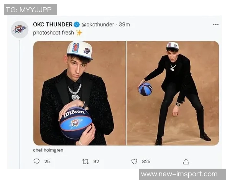Image resolution: width=230 pixels, height=184 pixels.
Task: Open the @okcthunder handle link
Action: 98,25
